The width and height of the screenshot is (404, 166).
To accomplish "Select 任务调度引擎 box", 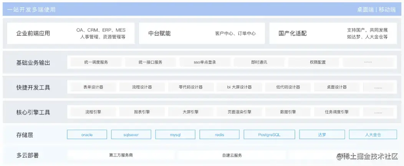I will pyautogui.click(x=337, y=112).
